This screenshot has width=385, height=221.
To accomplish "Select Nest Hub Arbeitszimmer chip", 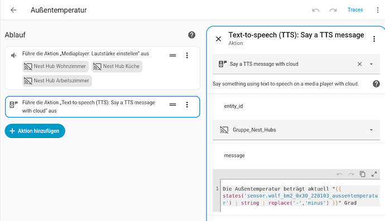I will [57, 81].
